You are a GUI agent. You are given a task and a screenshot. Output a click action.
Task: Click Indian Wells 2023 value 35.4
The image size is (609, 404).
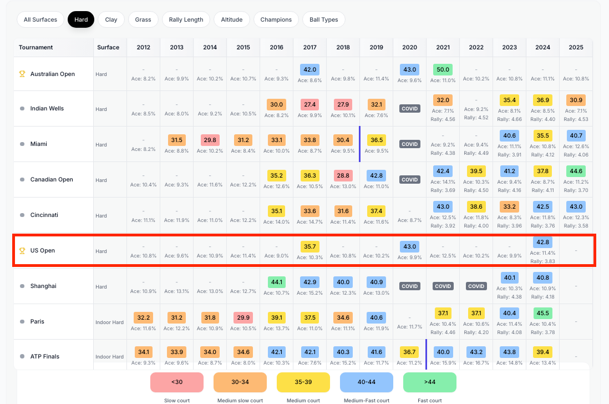click(510, 100)
